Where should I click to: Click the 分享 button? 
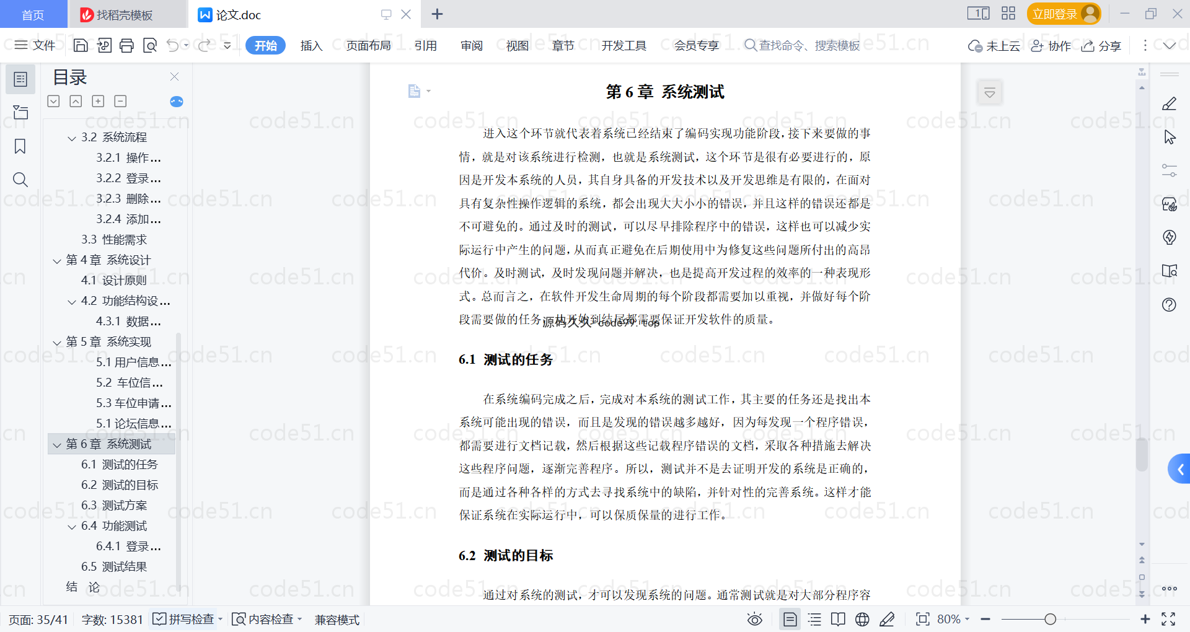point(1101,46)
